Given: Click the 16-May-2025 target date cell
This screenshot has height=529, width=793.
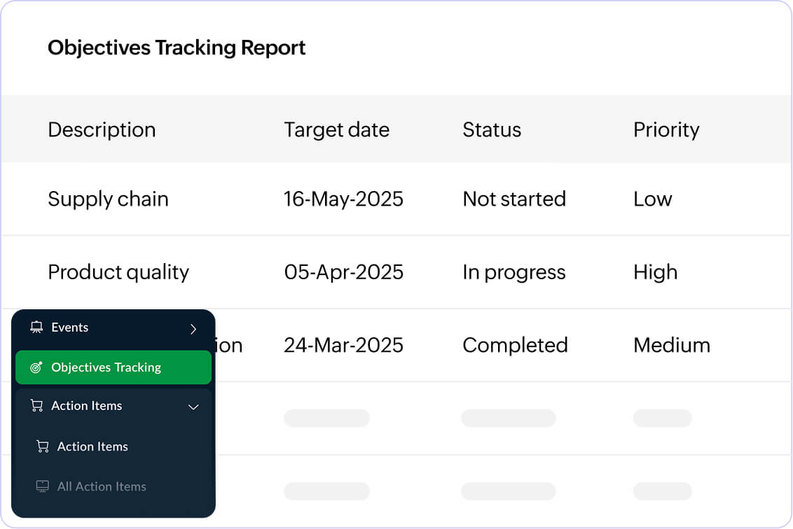Looking at the screenshot, I should point(343,199).
